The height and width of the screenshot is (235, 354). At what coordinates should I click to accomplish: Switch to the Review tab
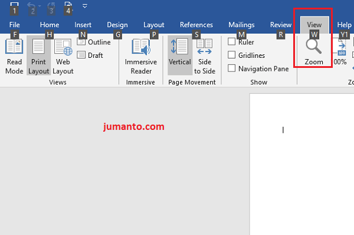click(x=281, y=25)
